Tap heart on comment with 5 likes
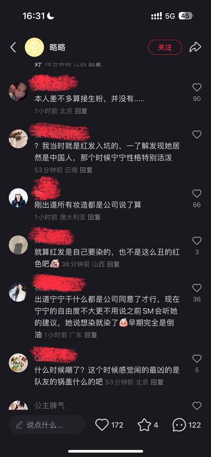 197,358
